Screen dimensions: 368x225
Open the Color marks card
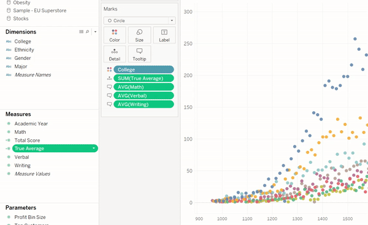tap(115, 35)
